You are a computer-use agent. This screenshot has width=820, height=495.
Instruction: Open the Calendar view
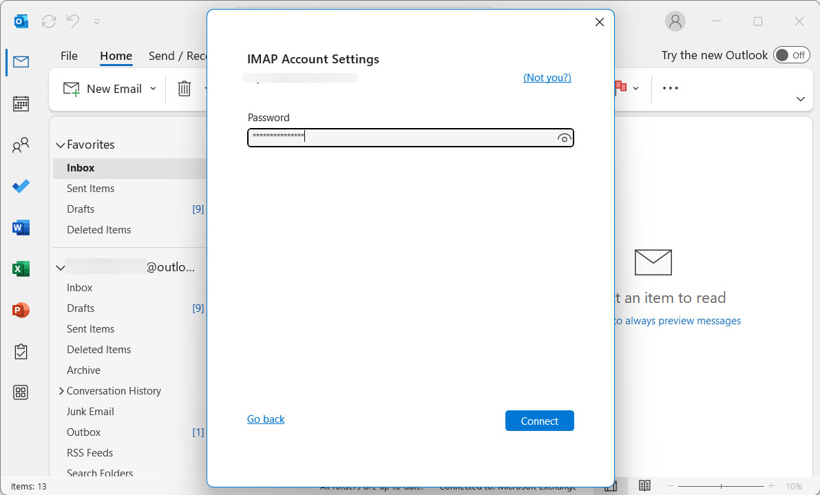pos(21,103)
